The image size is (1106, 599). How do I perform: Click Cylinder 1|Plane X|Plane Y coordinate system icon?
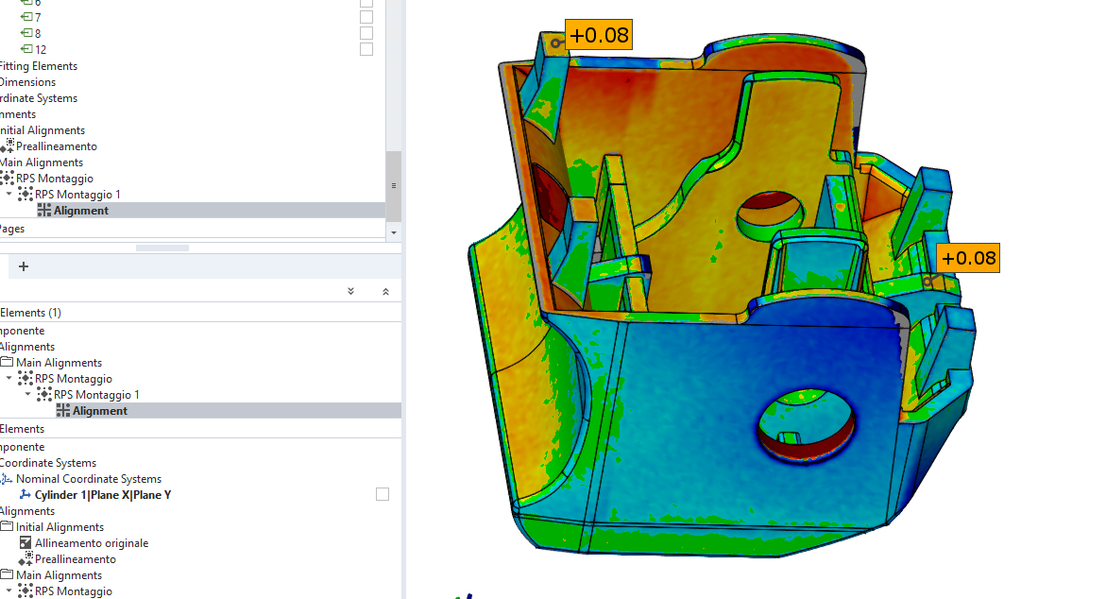point(26,495)
